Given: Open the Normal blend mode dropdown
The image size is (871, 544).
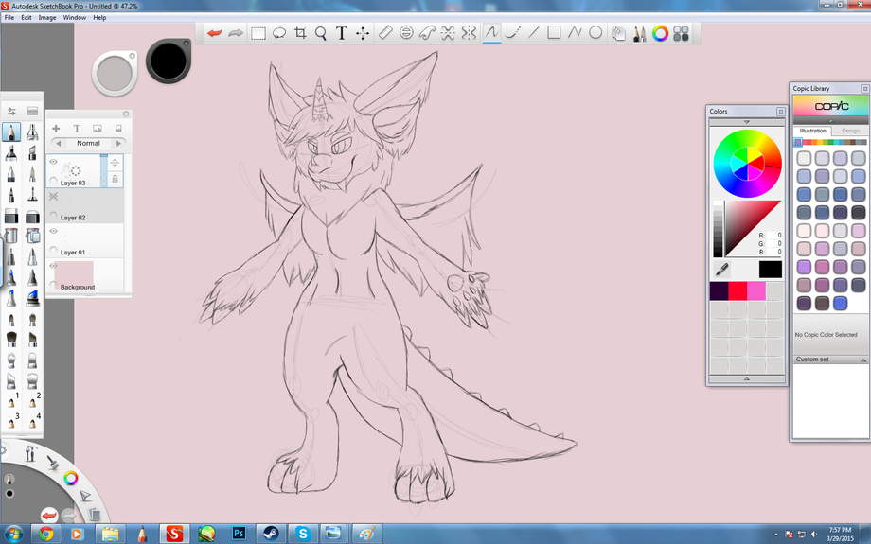Looking at the screenshot, I should pos(88,143).
